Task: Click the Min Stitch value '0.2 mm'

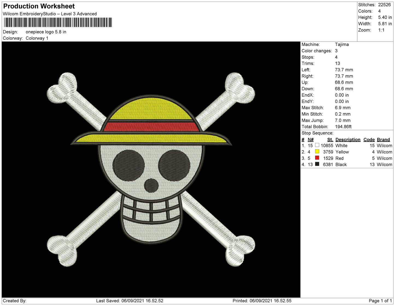Action: 343,114
